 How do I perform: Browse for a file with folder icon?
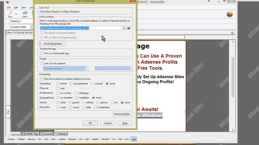(129, 28)
